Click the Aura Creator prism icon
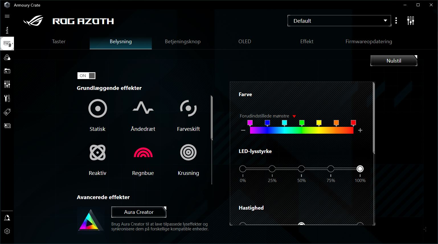Screen dimensions: 438x244 91,220
